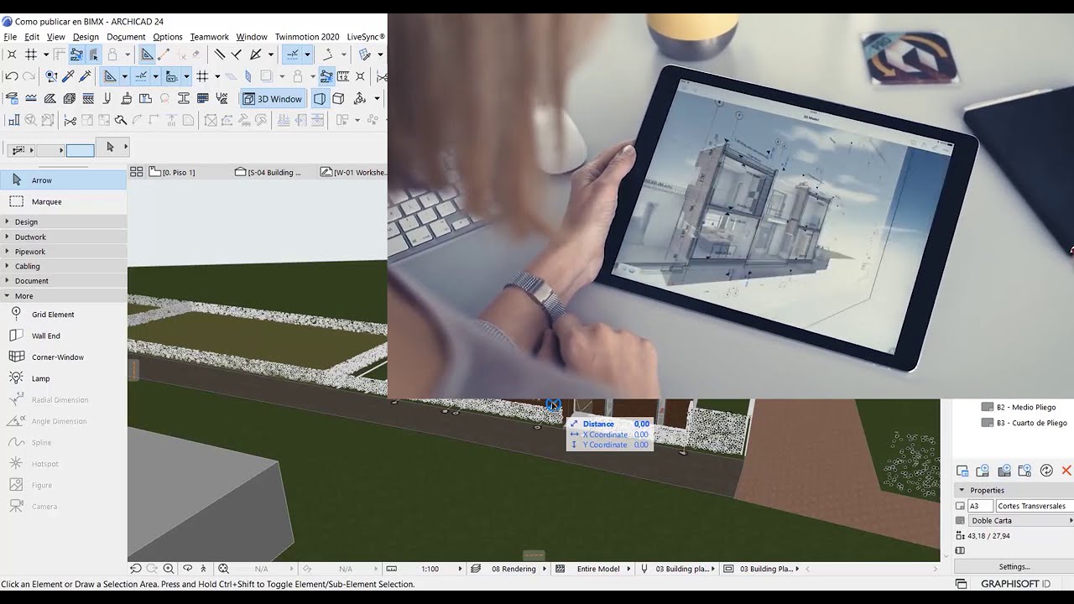
Task: Switch to the S-04 Building tab
Action: pos(273,172)
